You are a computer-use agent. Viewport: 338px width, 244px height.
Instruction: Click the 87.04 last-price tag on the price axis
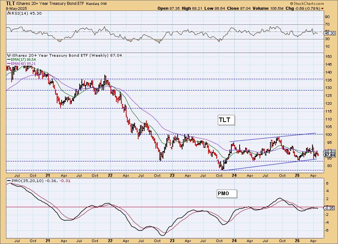point(330,155)
